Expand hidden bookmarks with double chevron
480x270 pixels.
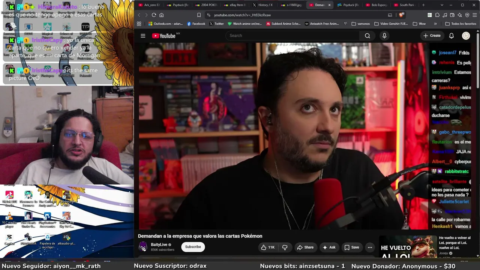click(435, 24)
